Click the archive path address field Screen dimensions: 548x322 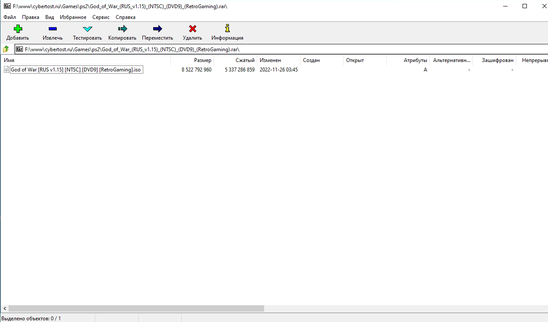click(x=281, y=49)
